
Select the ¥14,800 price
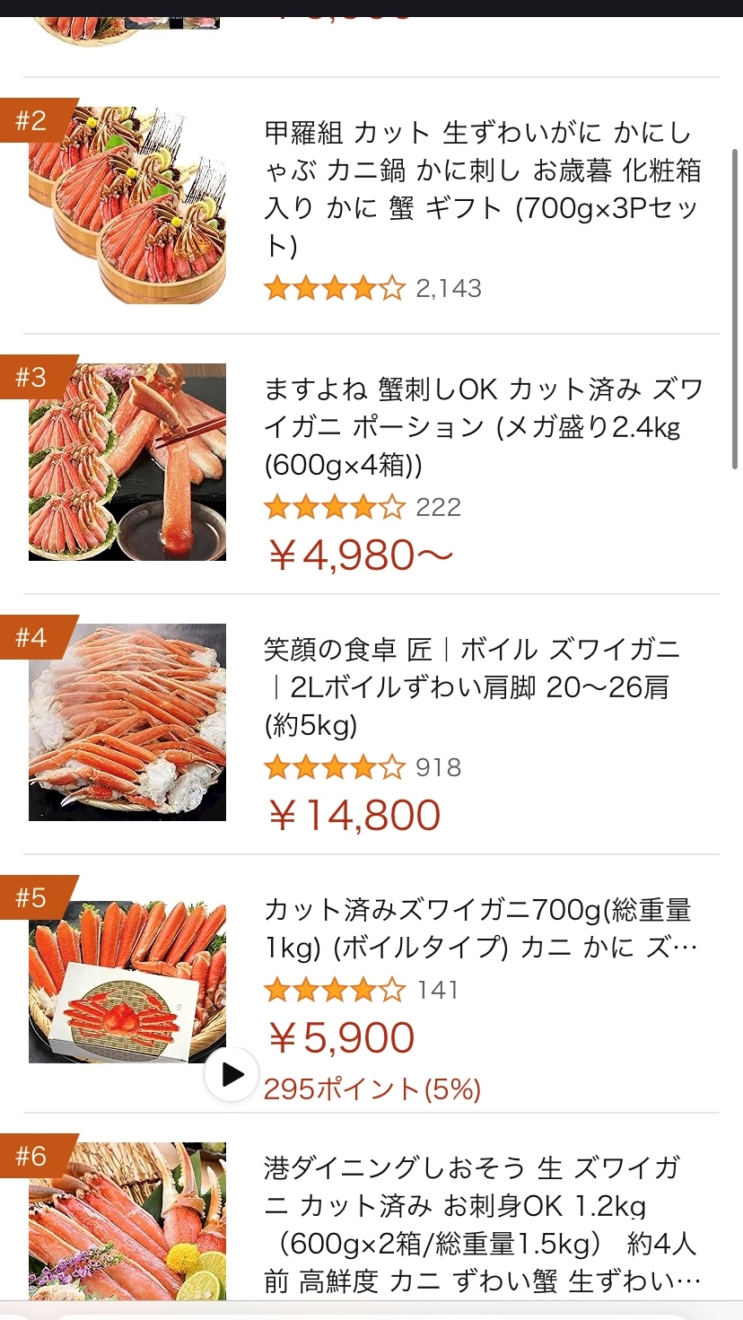point(354,815)
